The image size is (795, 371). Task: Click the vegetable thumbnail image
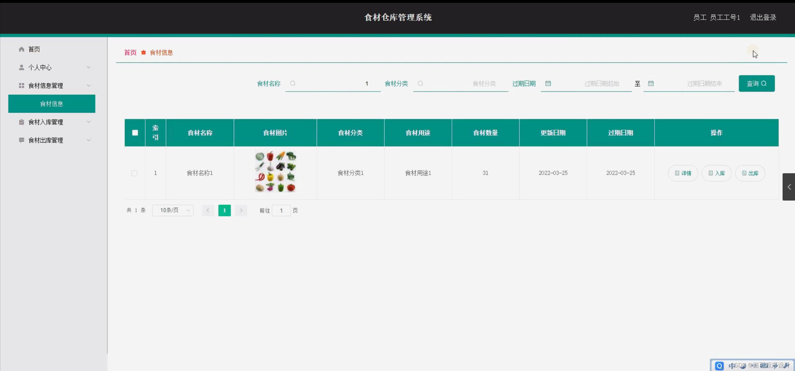pos(275,172)
